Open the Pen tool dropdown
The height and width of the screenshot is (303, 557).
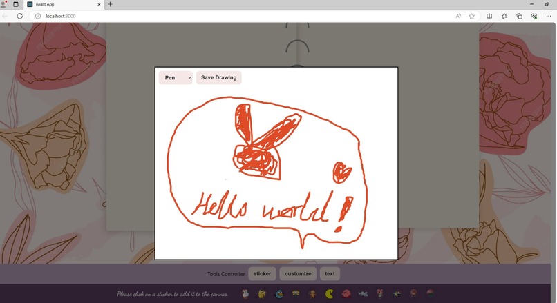(176, 78)
